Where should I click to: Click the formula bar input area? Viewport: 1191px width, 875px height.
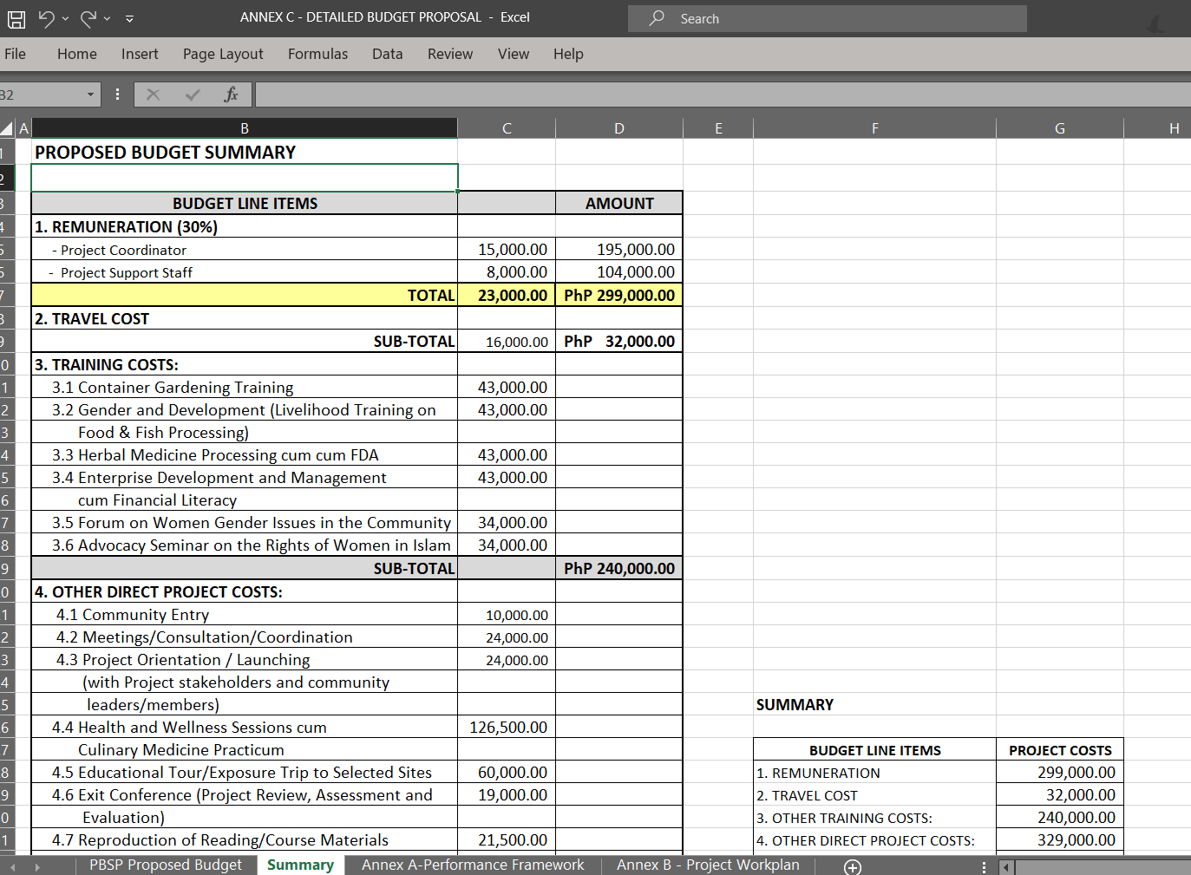pyautogui.click(x=723, y=95)
